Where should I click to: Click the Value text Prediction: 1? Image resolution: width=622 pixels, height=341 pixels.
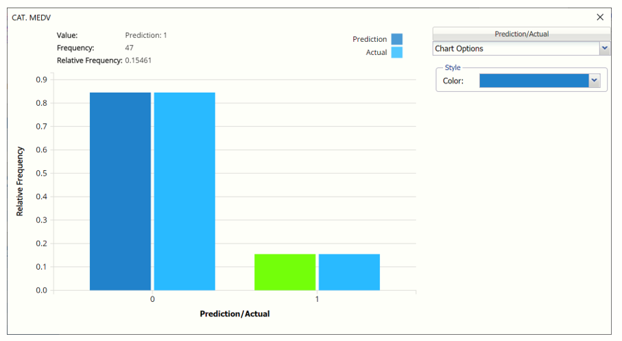point(146,35)
